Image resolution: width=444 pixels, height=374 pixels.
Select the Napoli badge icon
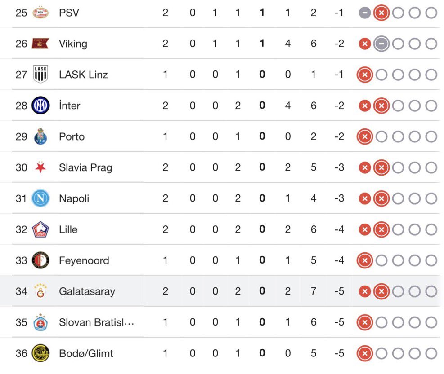tap(40, 198)
